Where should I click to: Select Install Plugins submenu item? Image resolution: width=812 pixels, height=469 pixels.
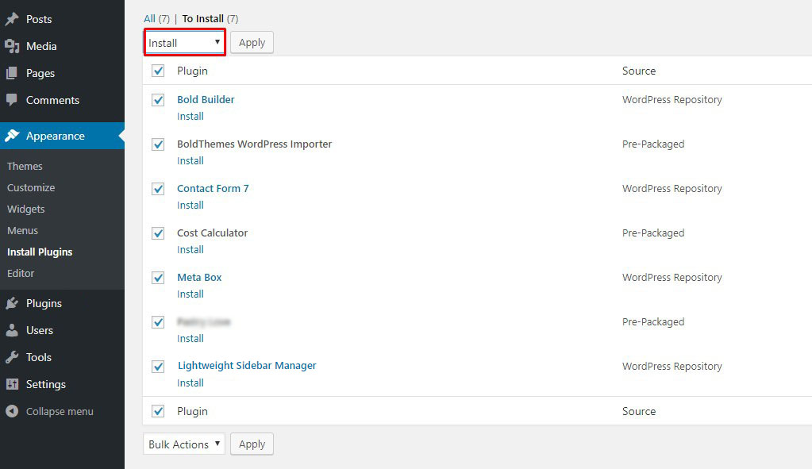coord(40,252)
